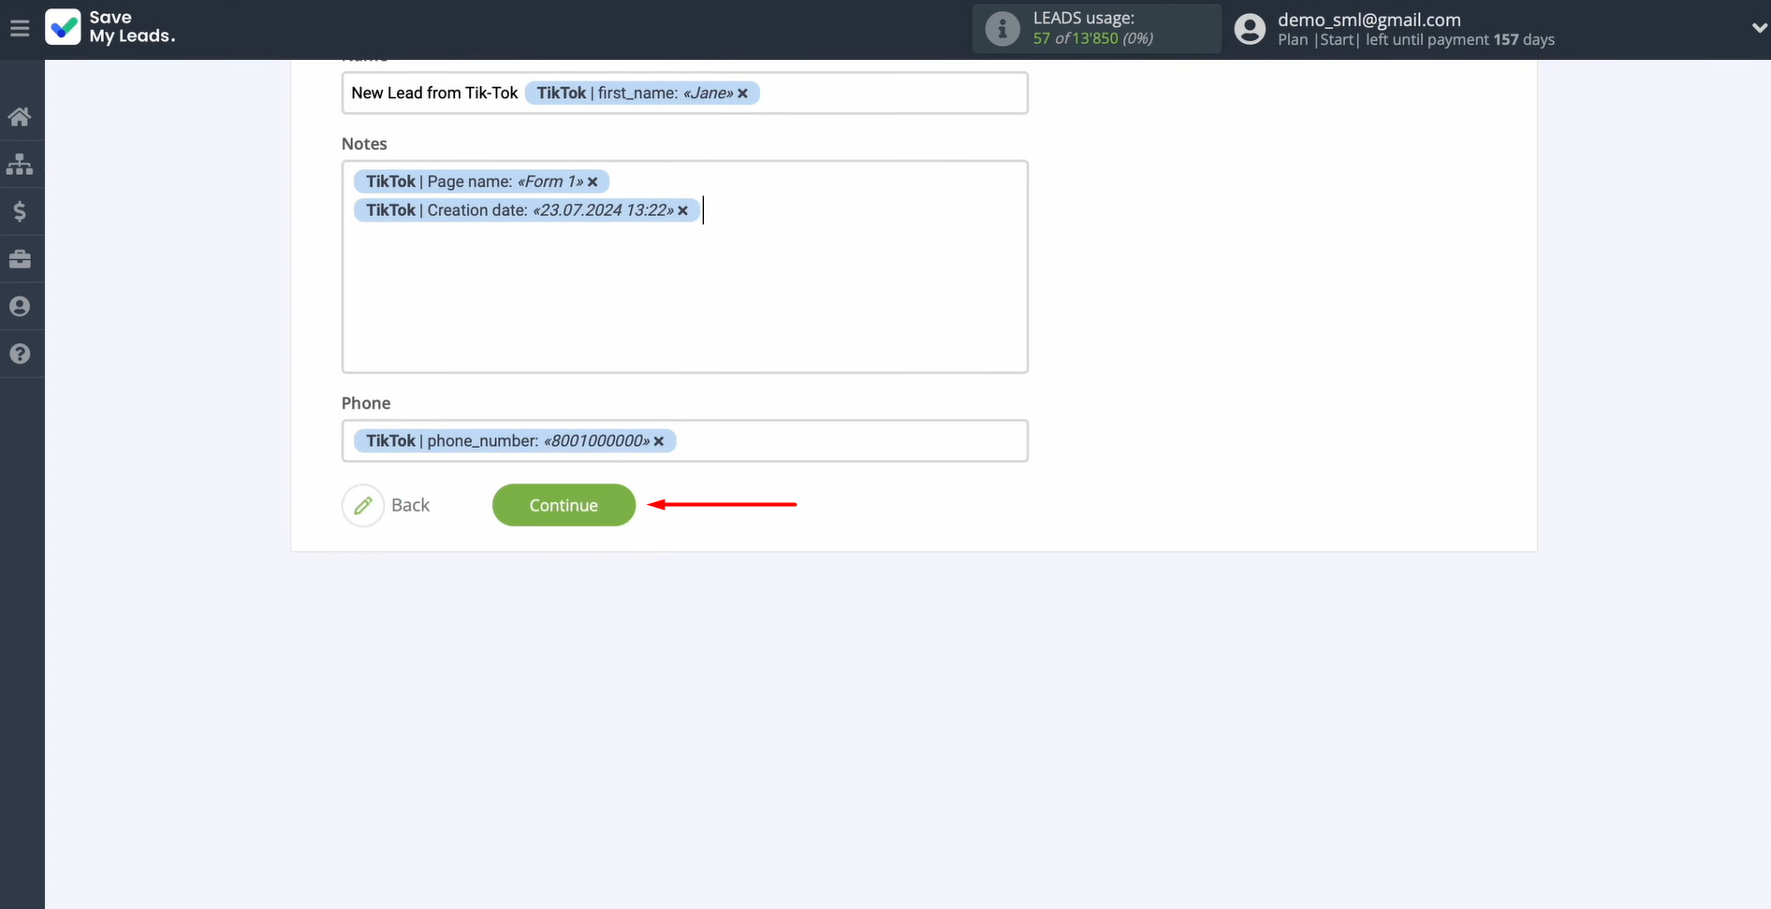Remove the Creation date tag
Screen dimensions: 1771x909
point(683,210)
